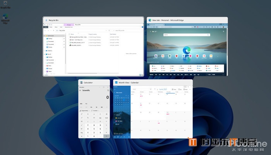Image resolution: width=271 pixels, height=155 pixels.
Task: Click New event in Calendar
Action: 118,92
